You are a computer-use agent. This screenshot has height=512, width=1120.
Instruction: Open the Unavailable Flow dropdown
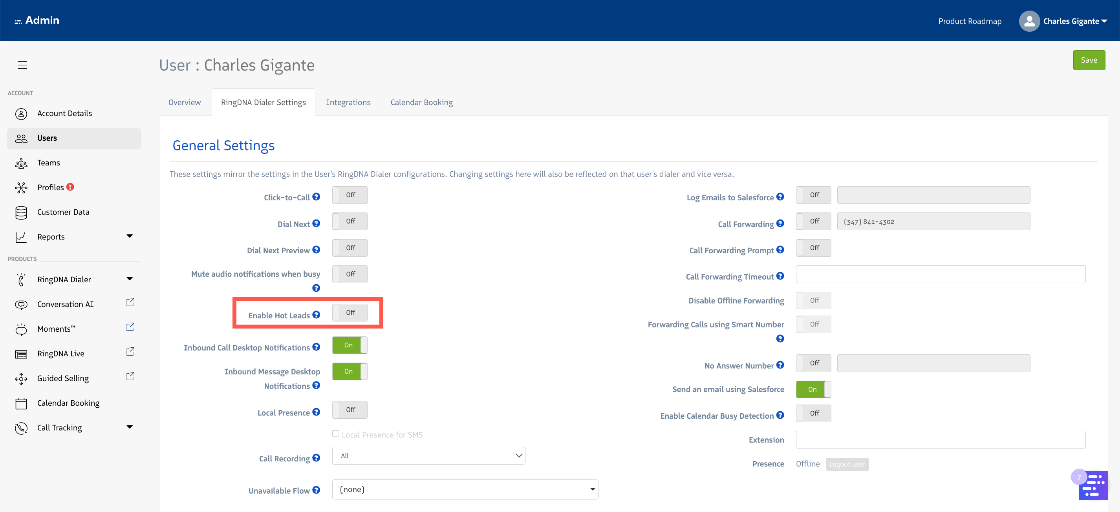(x=465, y=489)
